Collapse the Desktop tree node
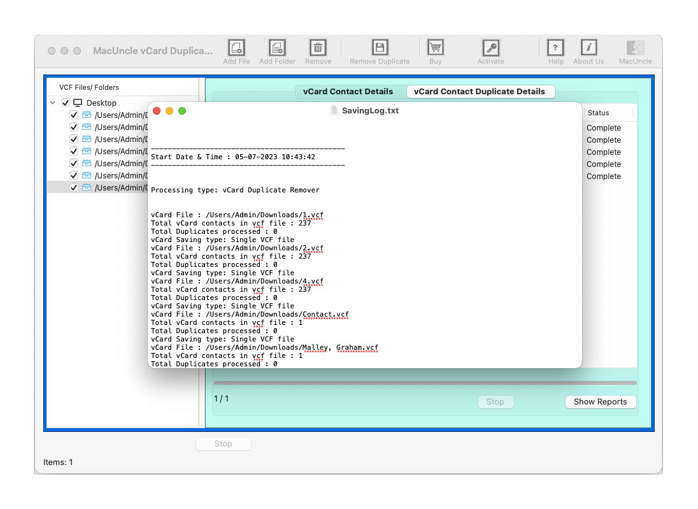Viewport: 698px width, 509px height. (53, 103)
